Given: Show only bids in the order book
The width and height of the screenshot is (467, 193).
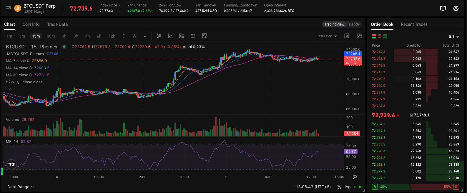Looking at the screenshot, I should pos(385,37).
